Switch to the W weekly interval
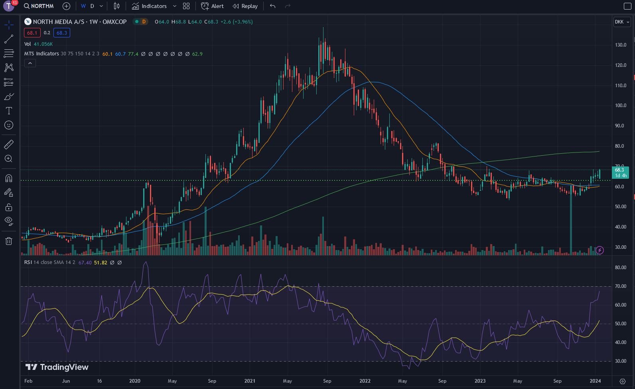635x389 pixels. (83, 6)
